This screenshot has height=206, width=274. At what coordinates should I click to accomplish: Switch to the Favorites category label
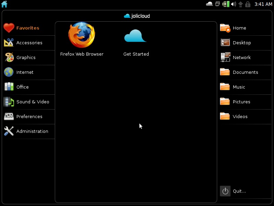tap(28, 28)
